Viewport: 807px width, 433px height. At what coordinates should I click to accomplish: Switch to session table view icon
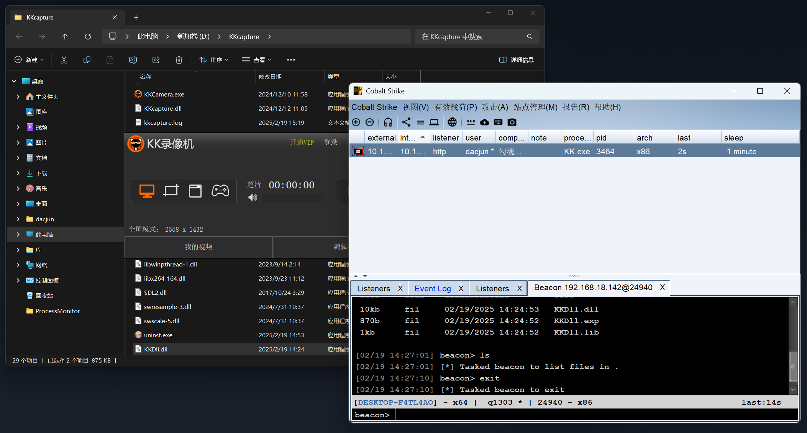[420, 122]
